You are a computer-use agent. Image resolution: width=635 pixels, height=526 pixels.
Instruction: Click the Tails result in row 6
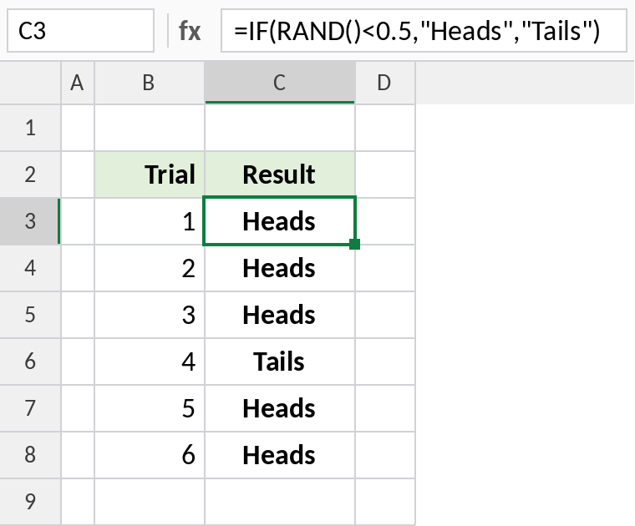280,362
